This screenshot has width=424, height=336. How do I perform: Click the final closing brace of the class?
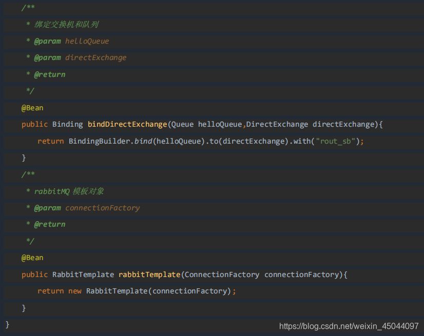pos(7,324)
